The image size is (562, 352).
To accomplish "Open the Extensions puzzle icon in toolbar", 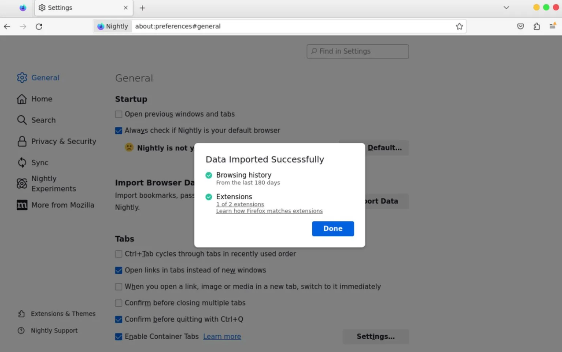I will (x=536, y=26).
